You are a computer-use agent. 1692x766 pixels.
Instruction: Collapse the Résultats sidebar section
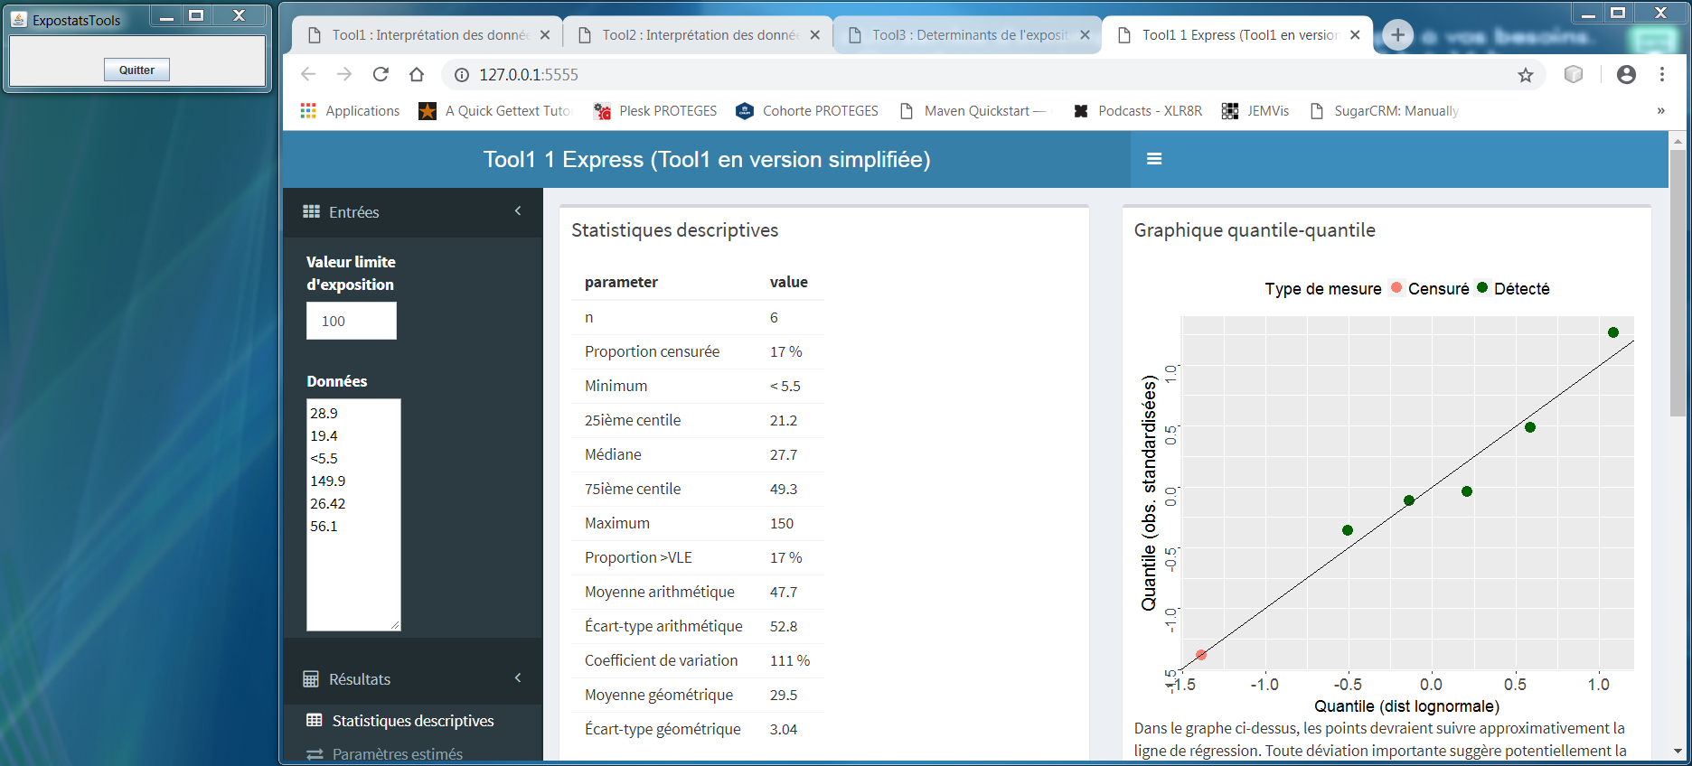pos(518,678)
